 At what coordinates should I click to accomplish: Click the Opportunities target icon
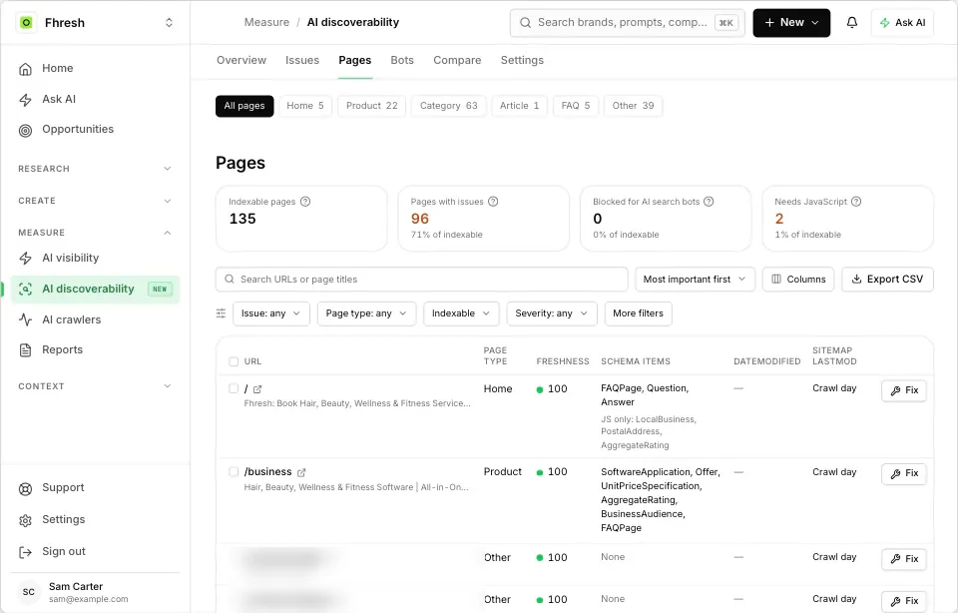point(25,130)
